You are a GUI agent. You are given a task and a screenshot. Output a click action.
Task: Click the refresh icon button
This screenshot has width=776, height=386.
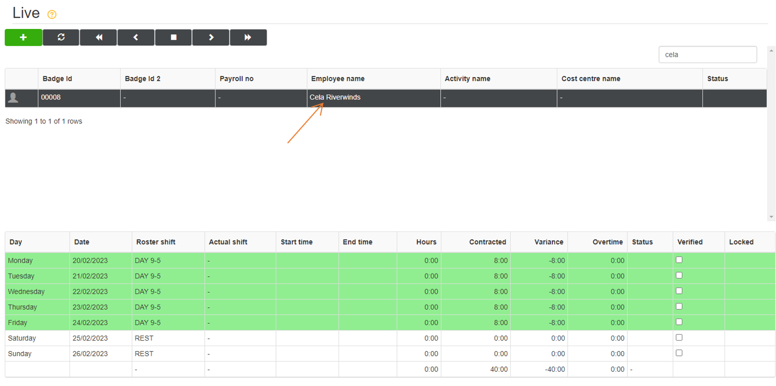coord(61,38)
